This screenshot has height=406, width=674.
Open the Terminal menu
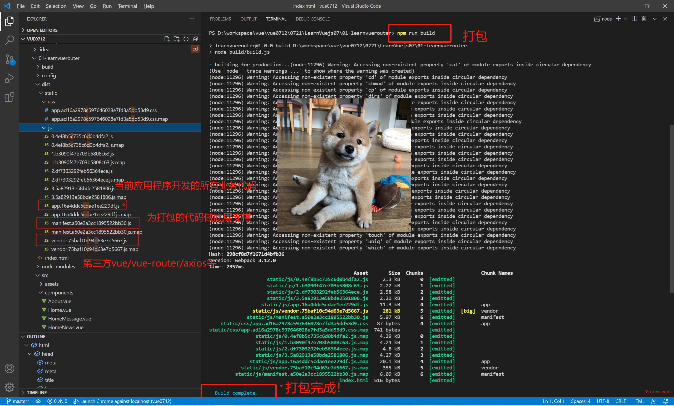pyautogui.click(x=127, y=6)
